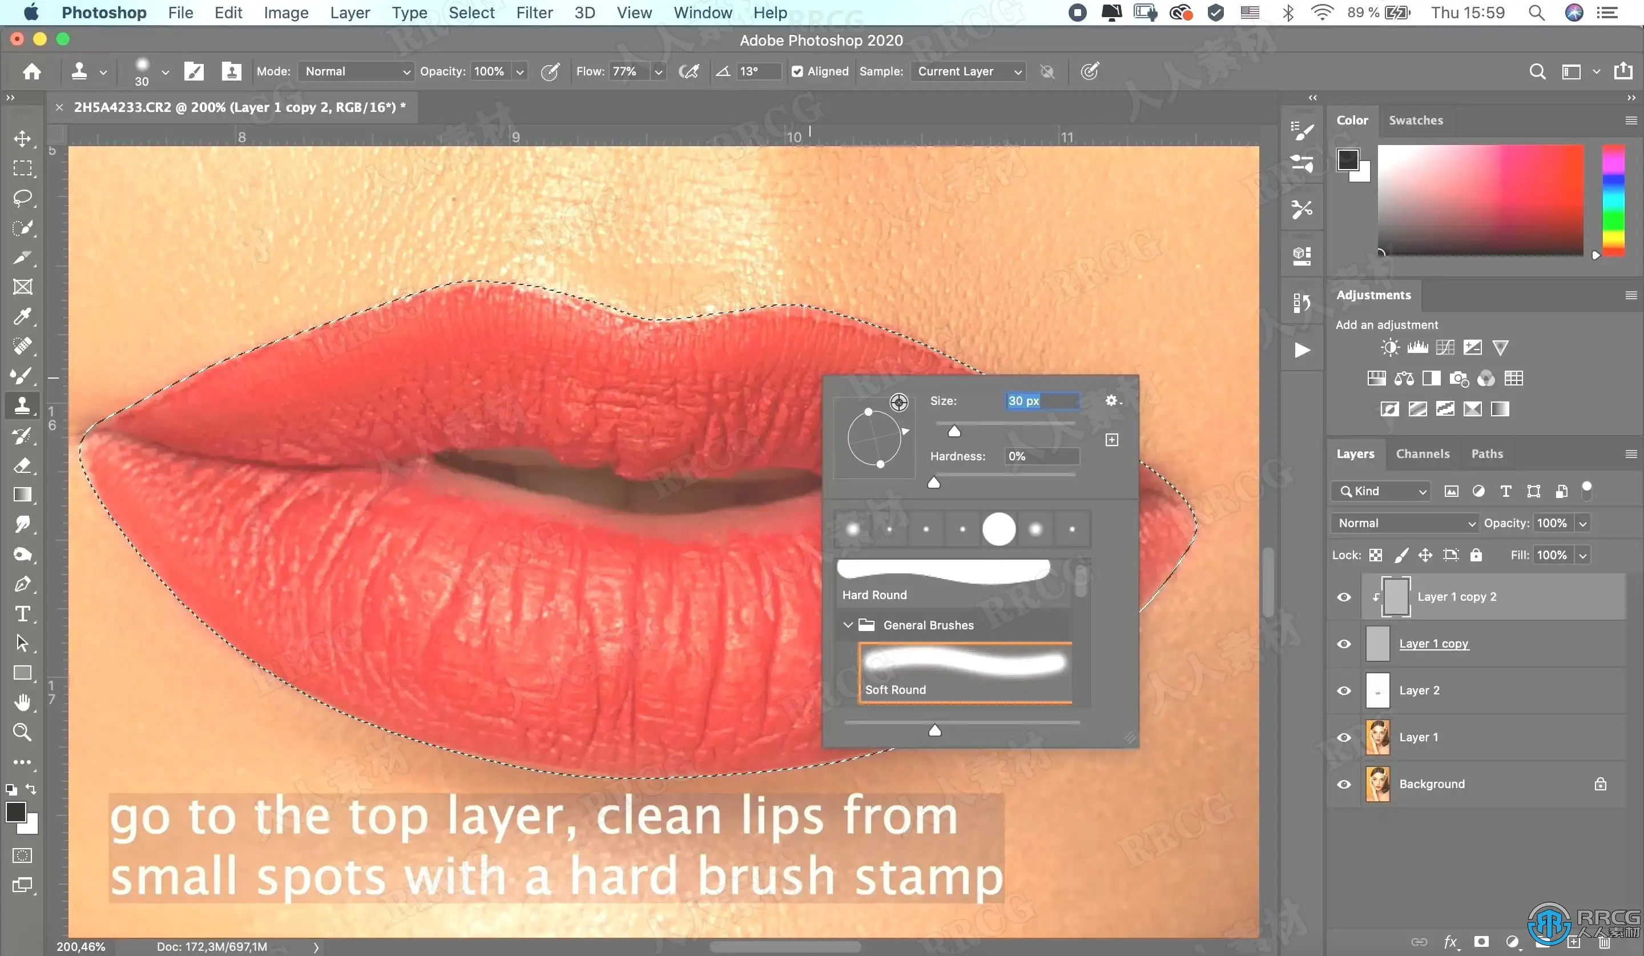Screen dimensions: 1644x956
Task: Uncheck the Aligned checkbox
Action: [797, 72]
